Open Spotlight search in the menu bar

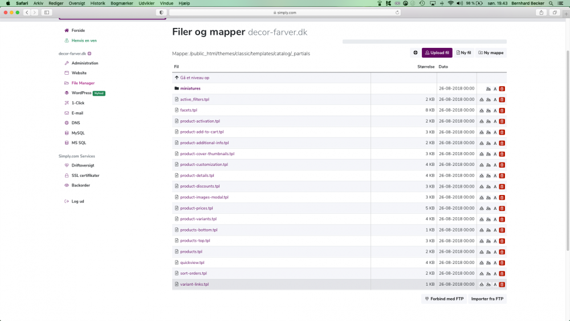[x=551, y=3]
